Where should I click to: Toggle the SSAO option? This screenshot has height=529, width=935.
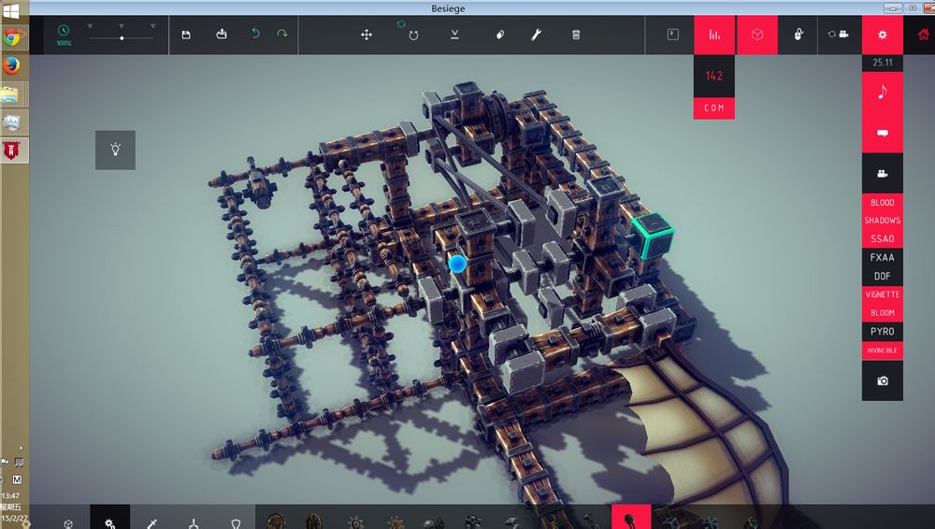(x=883, y=239)
